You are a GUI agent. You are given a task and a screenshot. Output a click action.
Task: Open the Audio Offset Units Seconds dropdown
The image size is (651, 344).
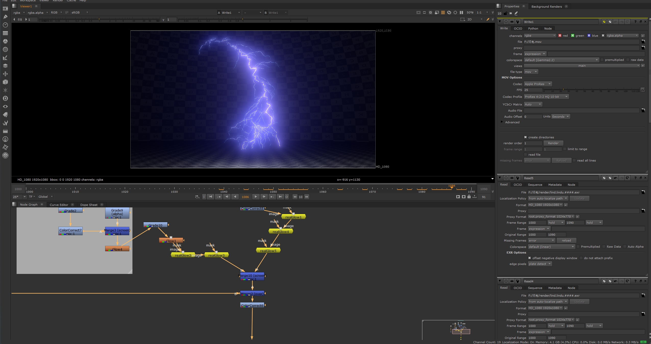click(x=560, y=117)
